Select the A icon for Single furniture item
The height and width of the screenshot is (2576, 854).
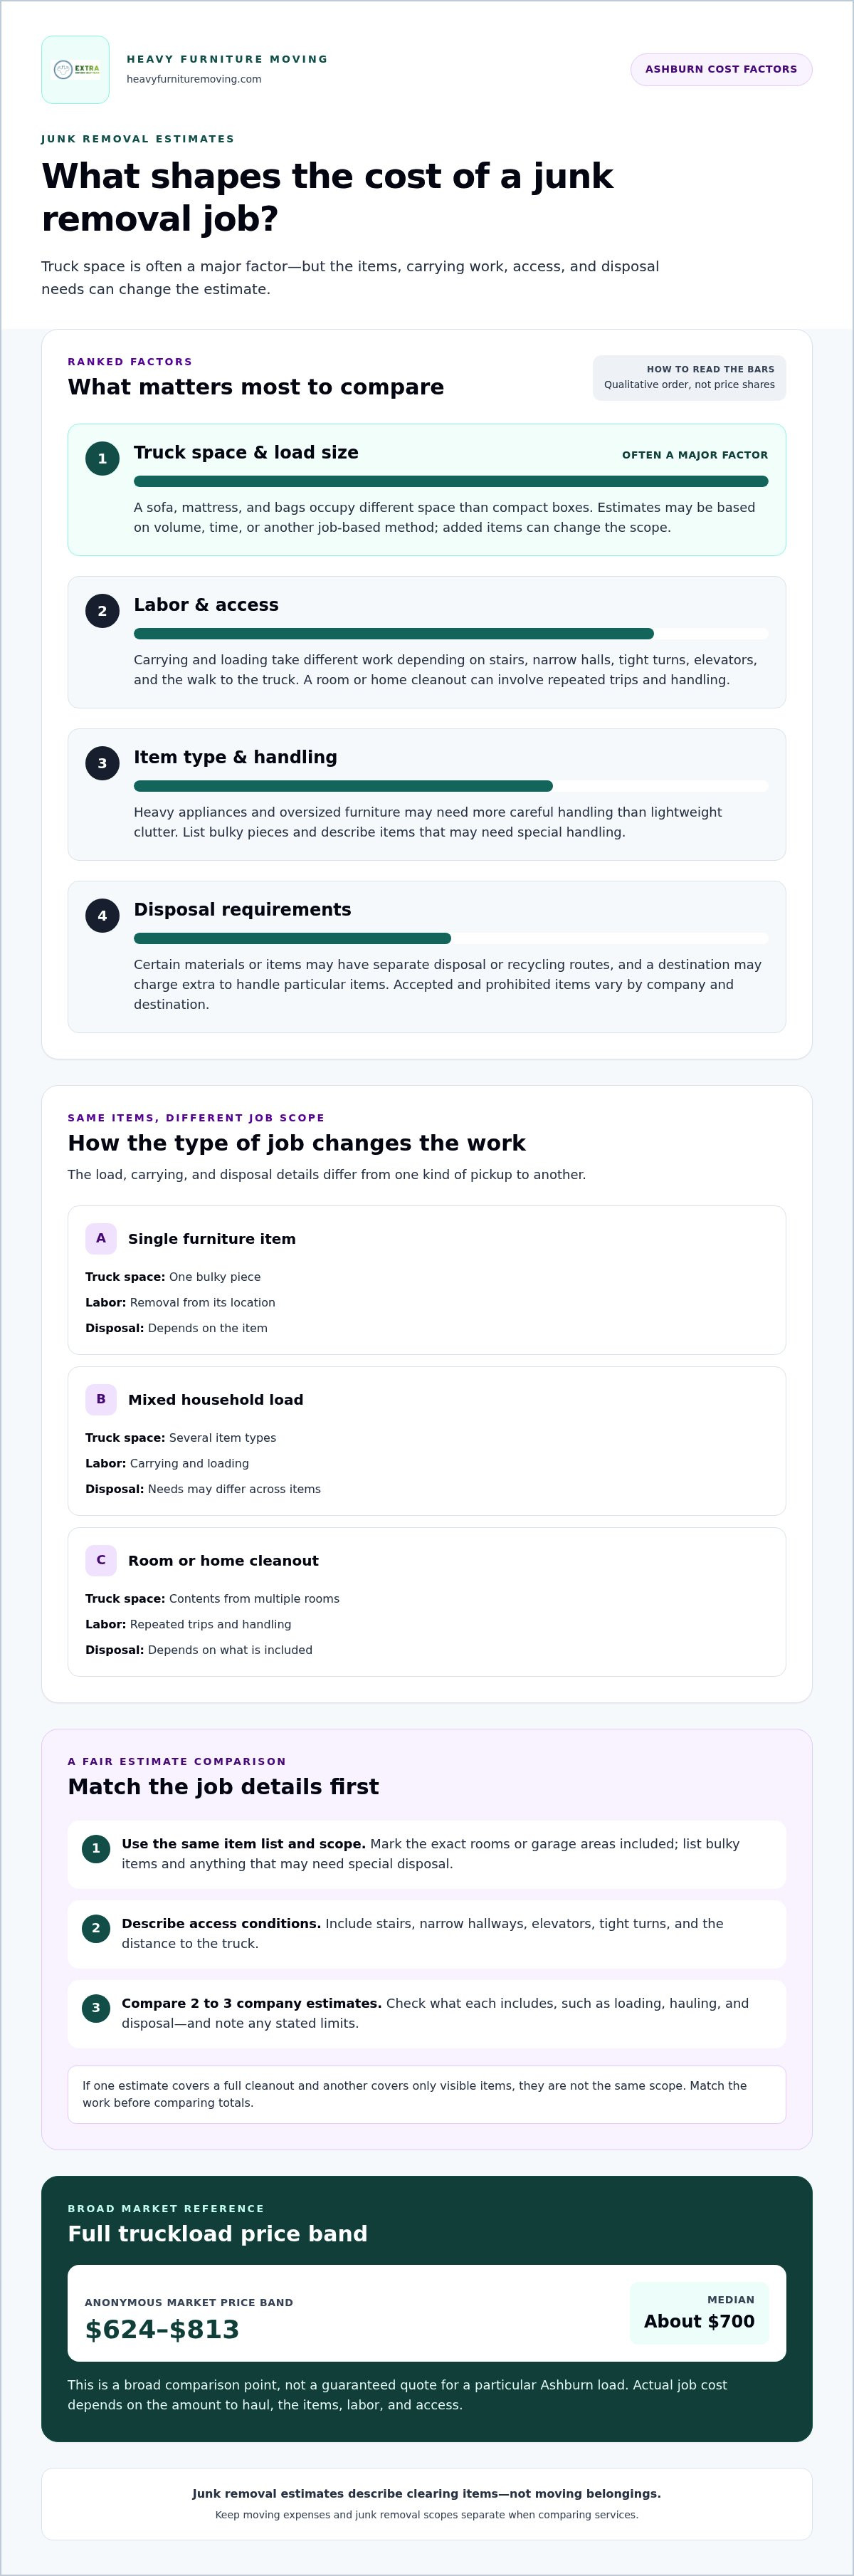[101, 1238]
